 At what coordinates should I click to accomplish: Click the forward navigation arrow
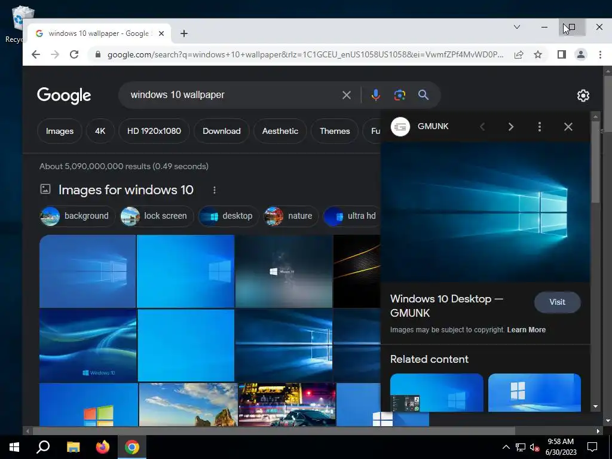click(x=54, y=54)
